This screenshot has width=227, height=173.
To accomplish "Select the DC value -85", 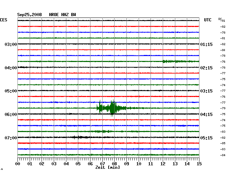I will (223, 143).
